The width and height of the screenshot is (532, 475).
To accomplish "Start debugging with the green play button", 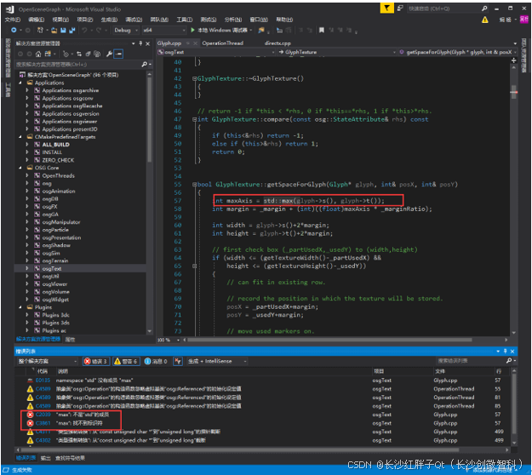I will pyautogui.click(x=193, y=30).
